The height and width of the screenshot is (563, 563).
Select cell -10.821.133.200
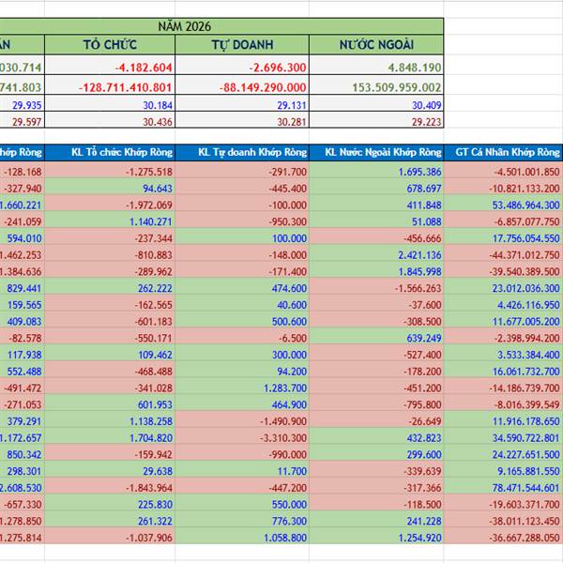point(503,187)
